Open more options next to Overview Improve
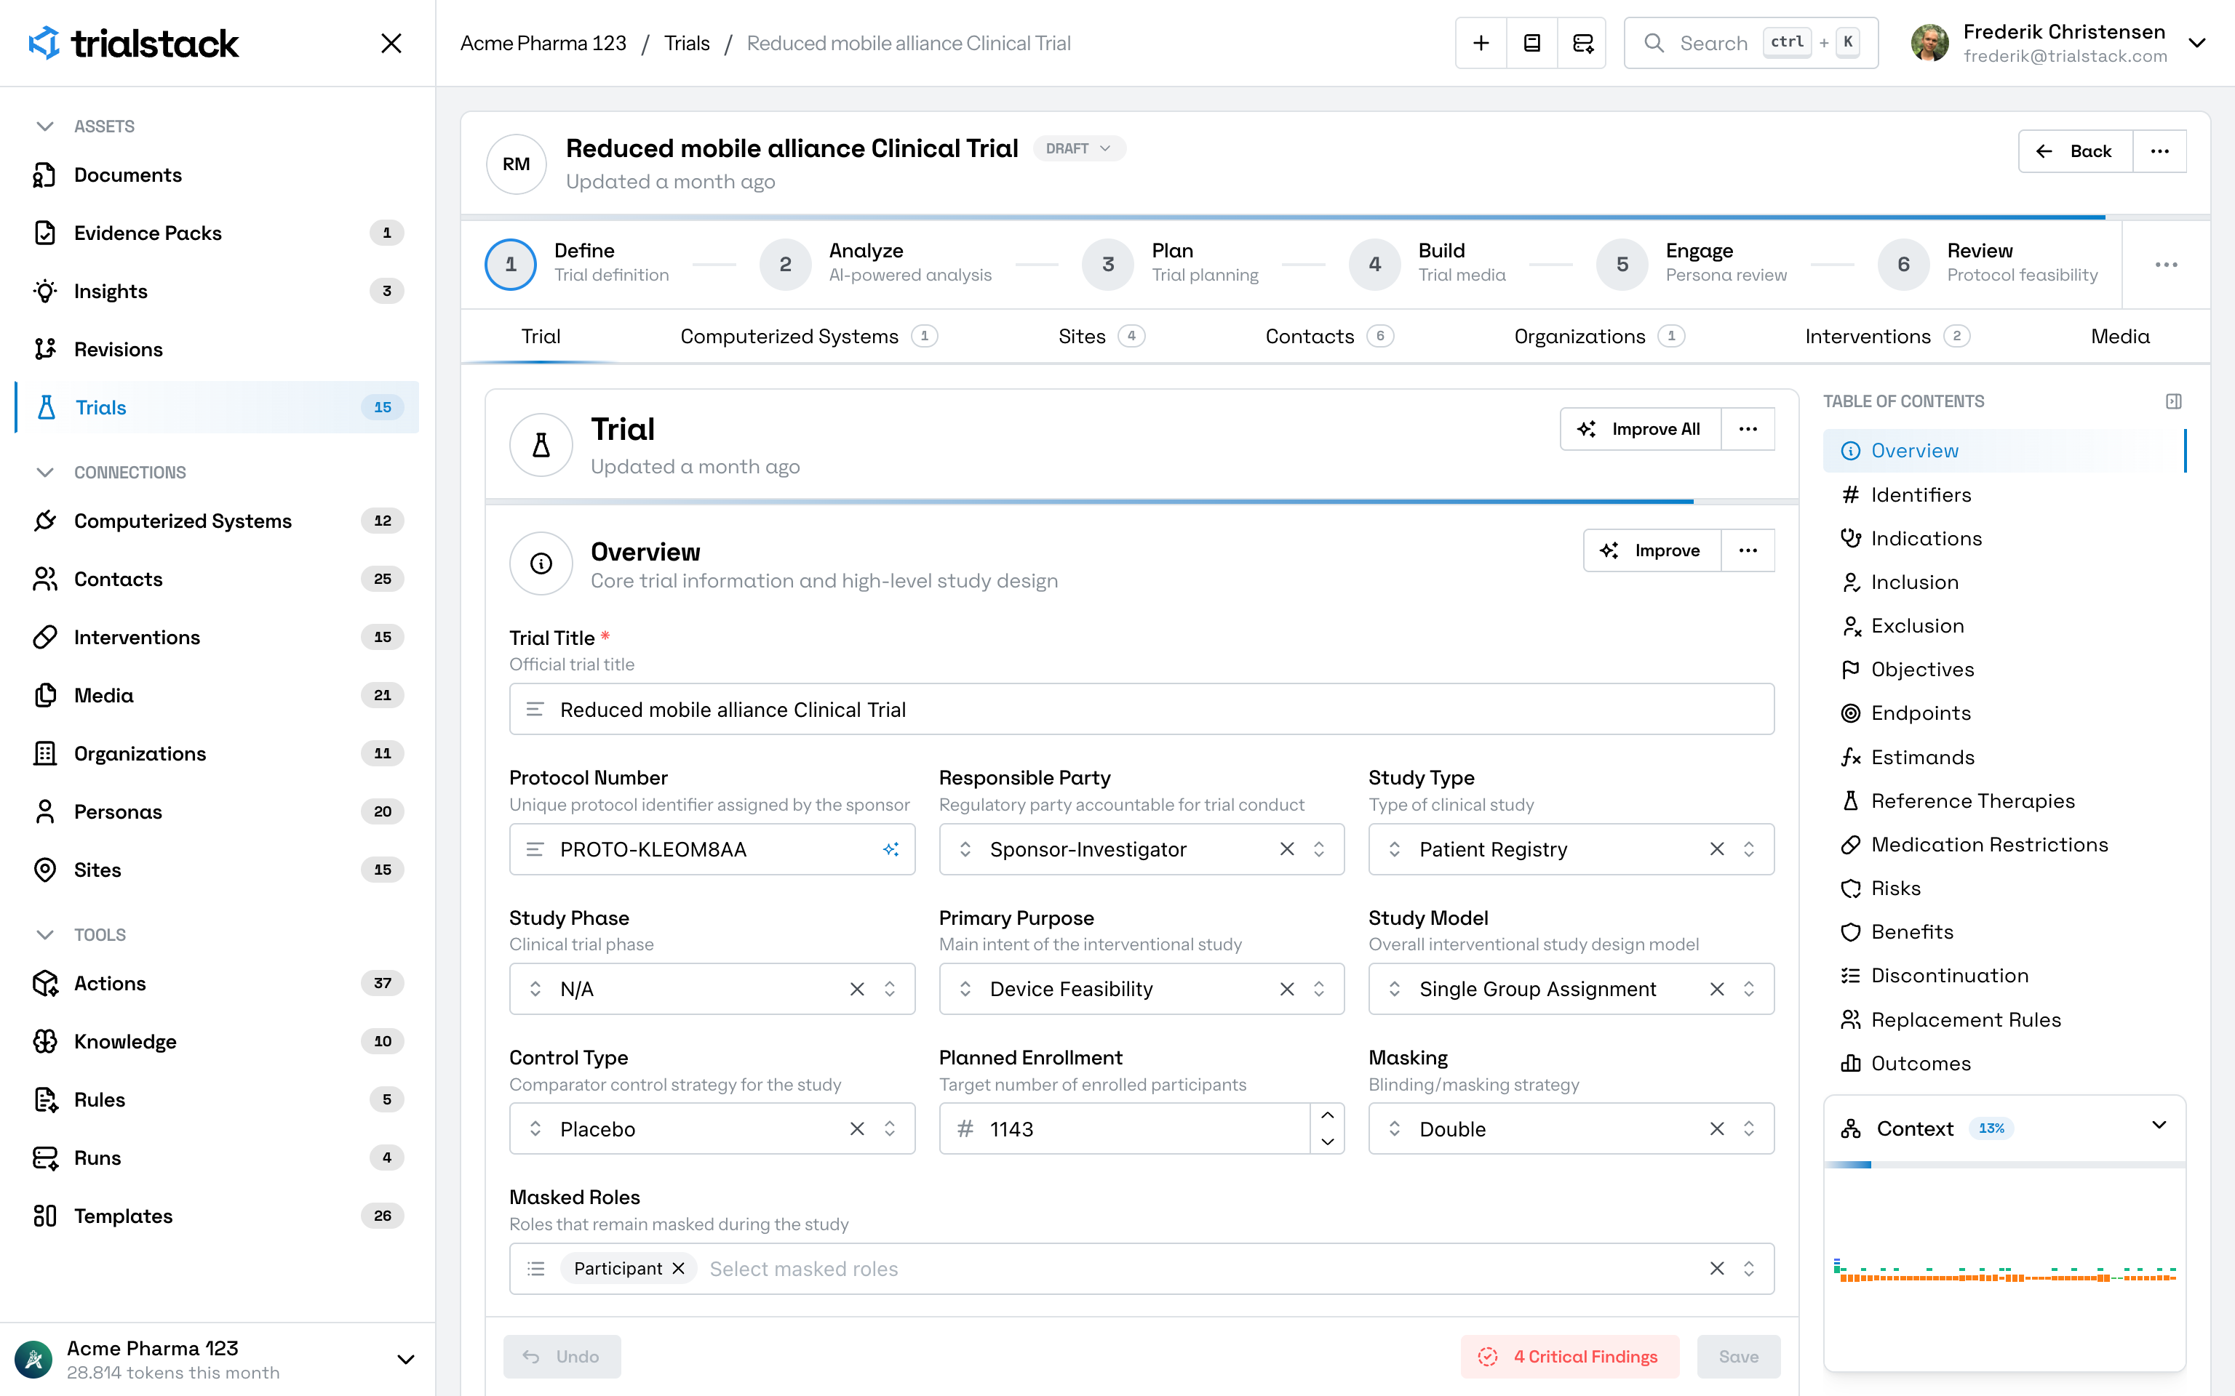 click(1748, 550)
